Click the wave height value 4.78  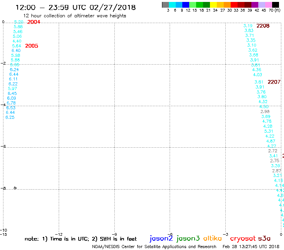coord(267,121)
